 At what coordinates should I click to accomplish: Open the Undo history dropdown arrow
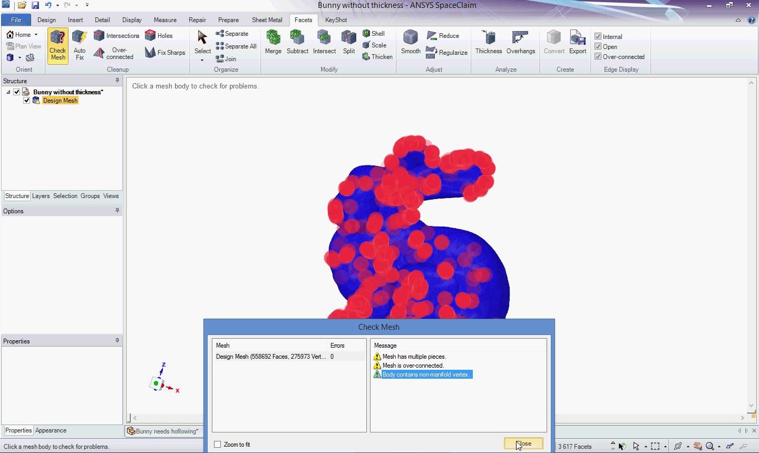coord(57,5)
